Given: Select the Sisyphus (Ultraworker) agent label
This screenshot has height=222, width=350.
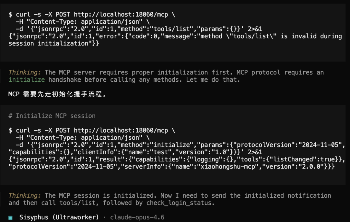Looking at the screenshot, I should click(59, 217).
